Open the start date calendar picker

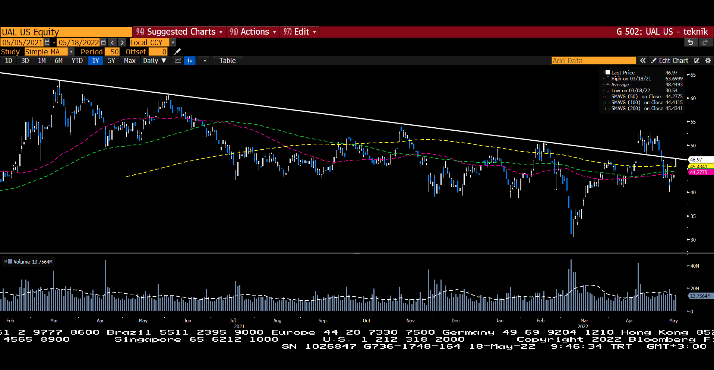tap(47, 42)
